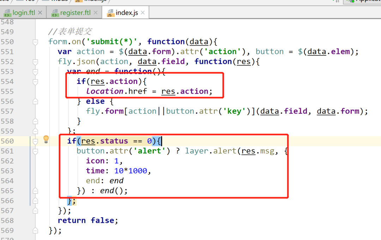Screen dimensions: 381x240
Task: Collapse the if block at line 554
Action: pos(35,82)
